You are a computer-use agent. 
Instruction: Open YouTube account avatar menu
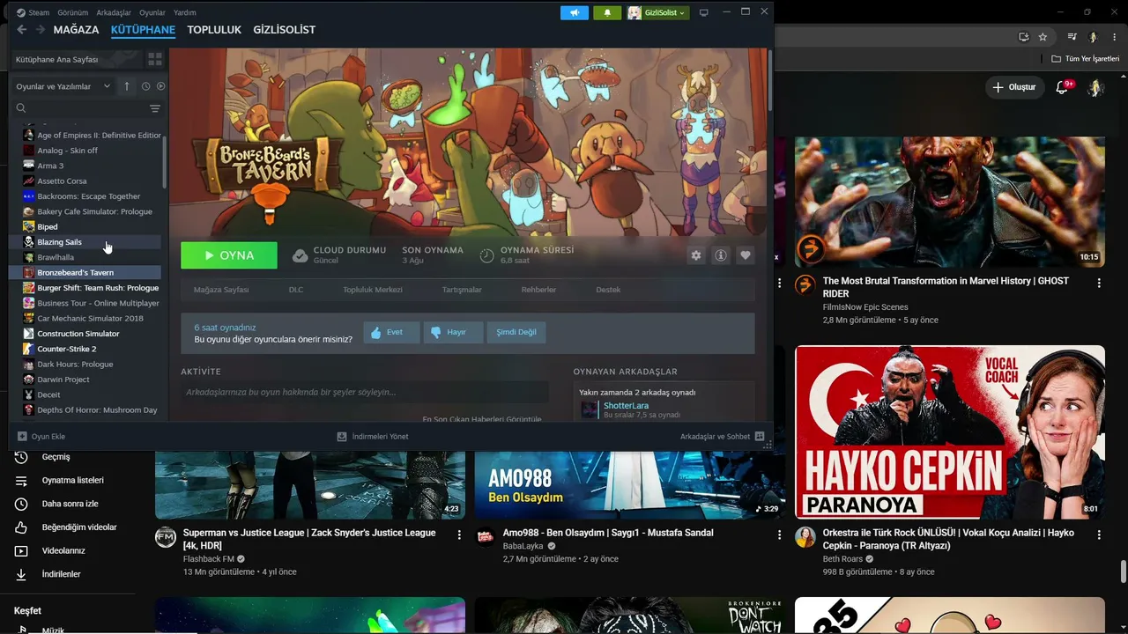tap(1095, 87)
